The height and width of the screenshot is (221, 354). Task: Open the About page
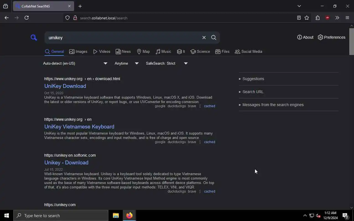point(305,37)
